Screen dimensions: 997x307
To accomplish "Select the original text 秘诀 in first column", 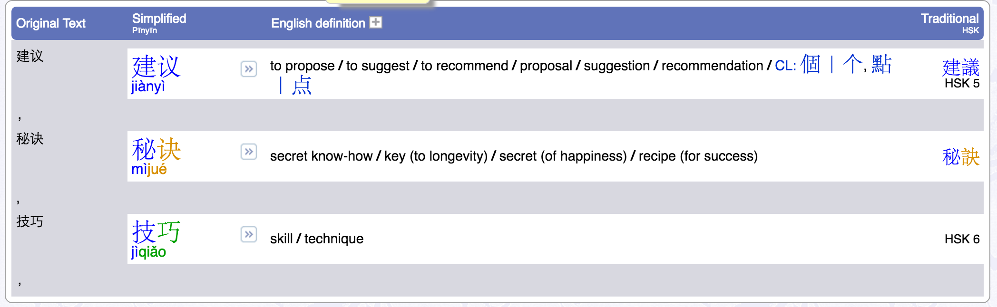I will click(x=30, y=139).
